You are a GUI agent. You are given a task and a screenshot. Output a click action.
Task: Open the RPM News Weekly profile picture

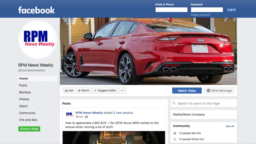pyautogui.click(x=38, y=39)
